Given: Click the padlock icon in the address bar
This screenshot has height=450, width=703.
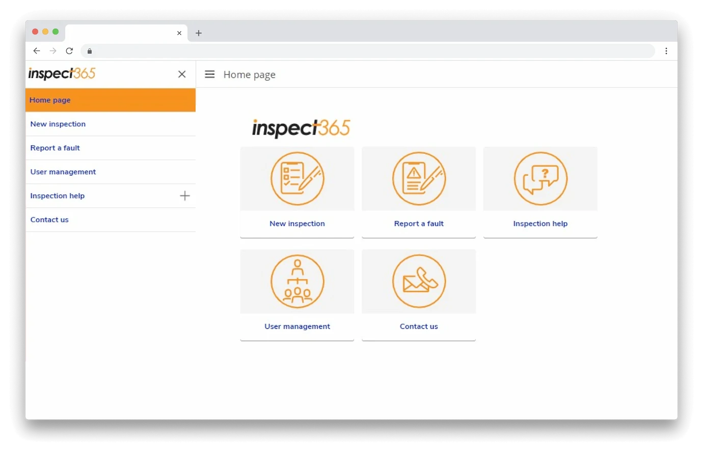Looking at the screenshot, I should click(89, 51).
